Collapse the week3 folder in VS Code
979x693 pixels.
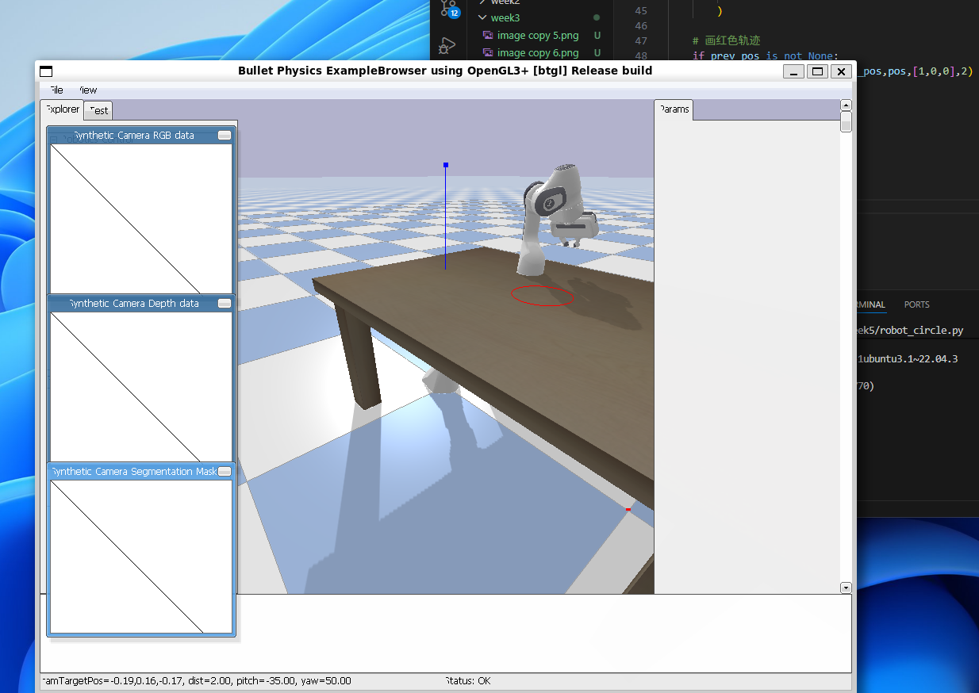[505, 17]
